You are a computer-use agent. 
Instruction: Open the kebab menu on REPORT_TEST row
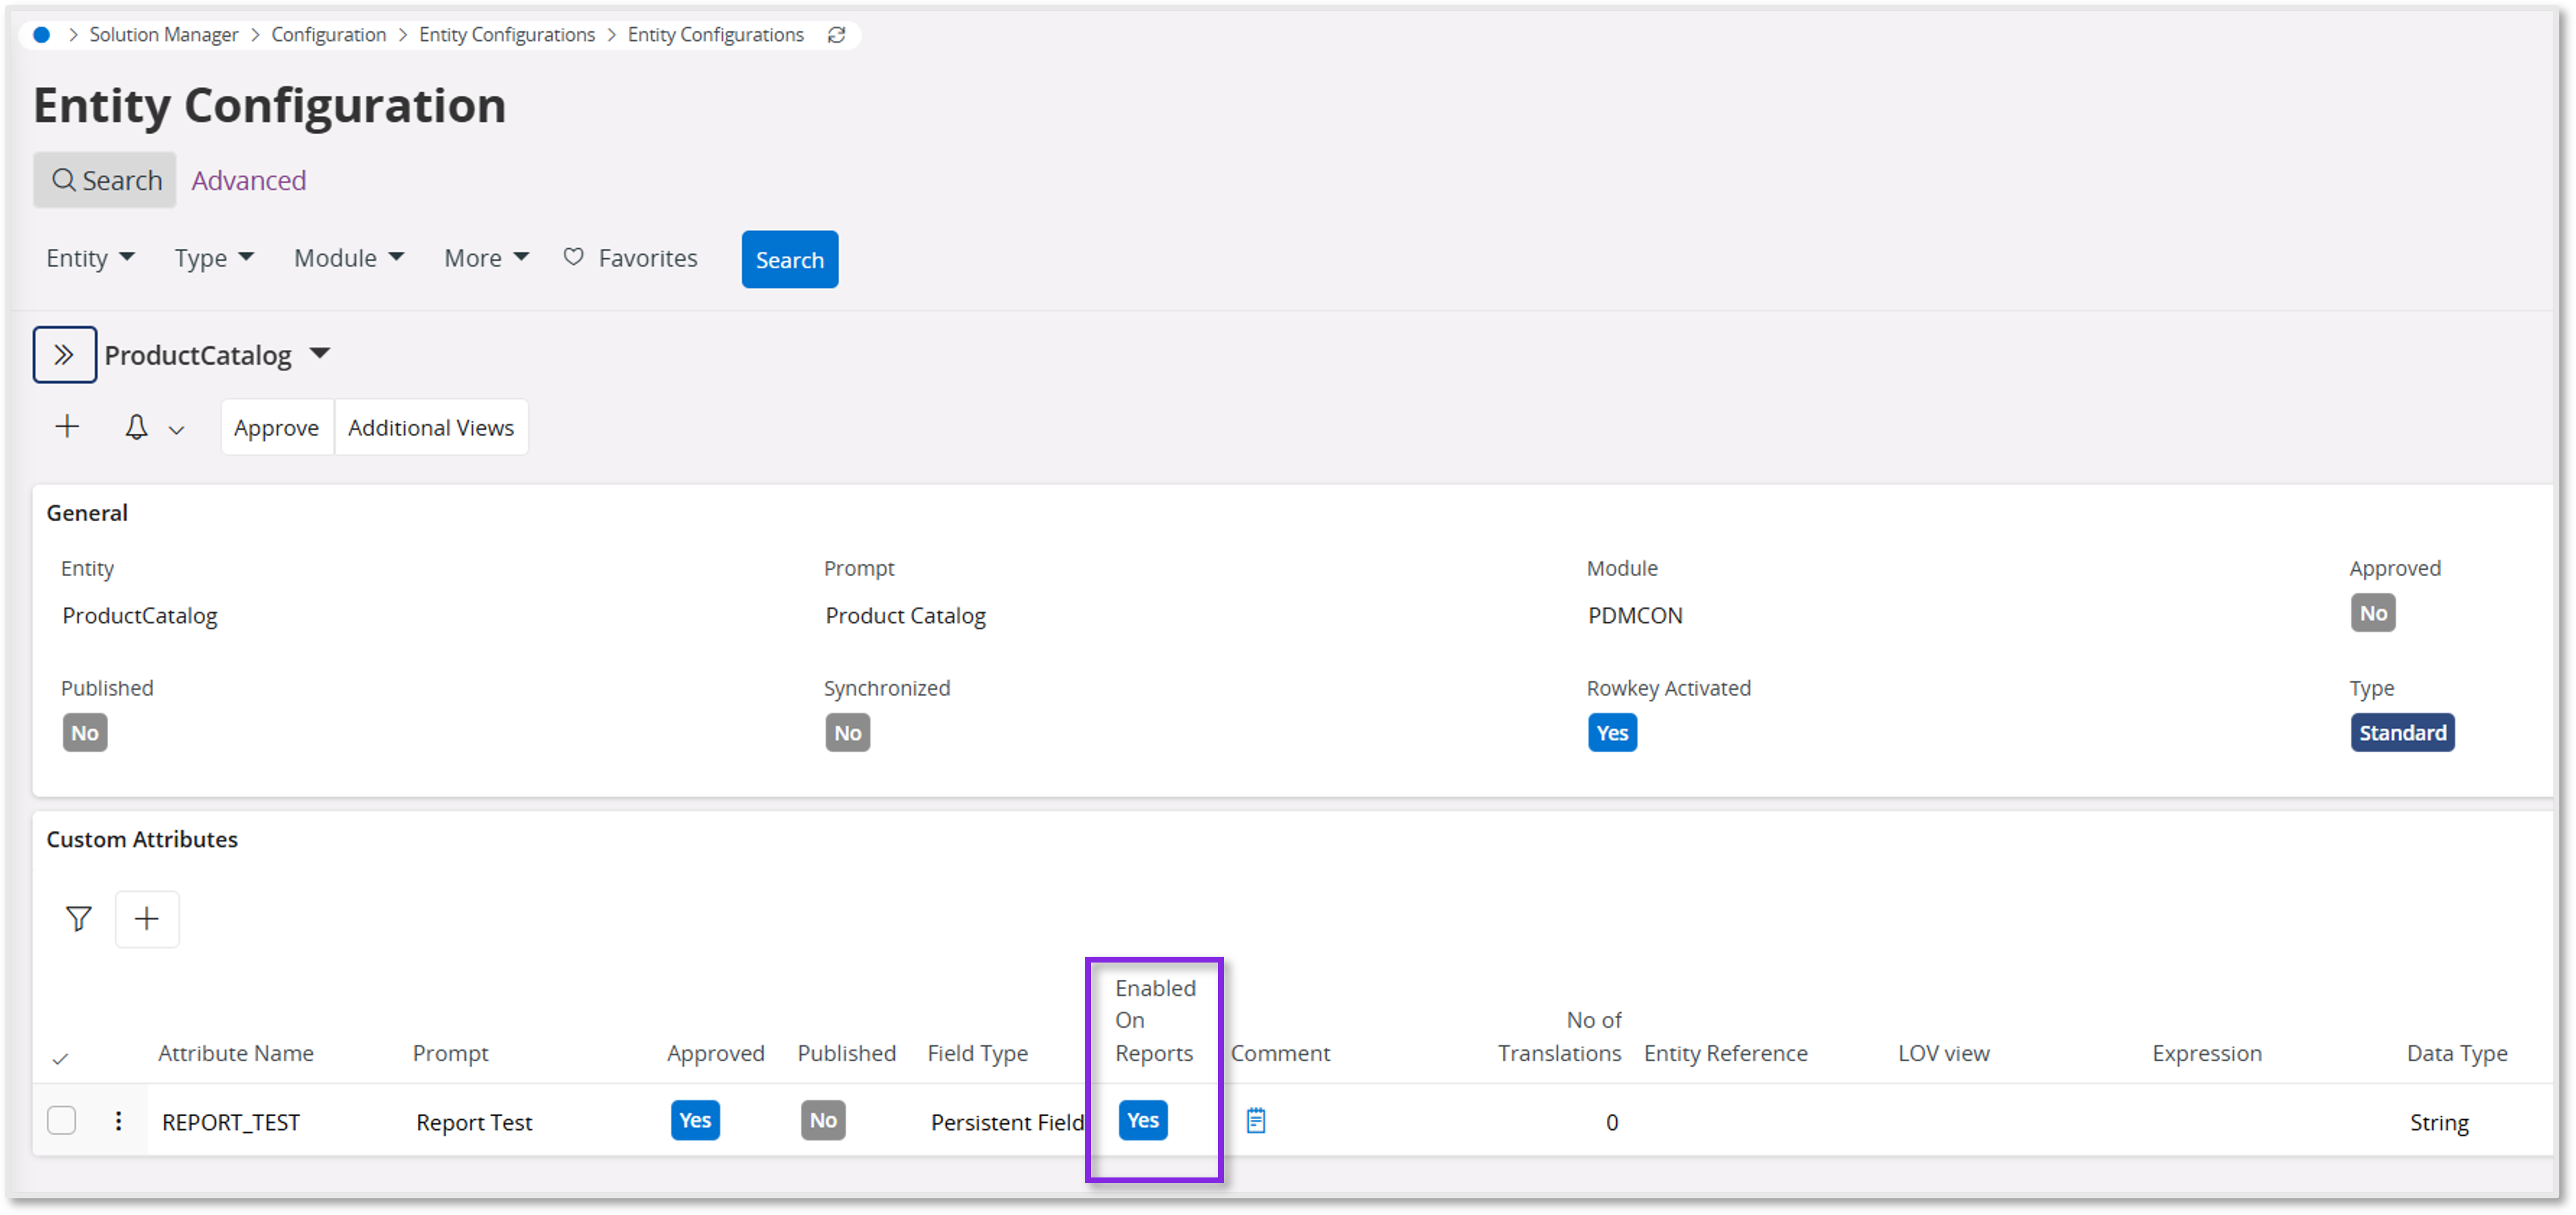tap(118, 1121)
